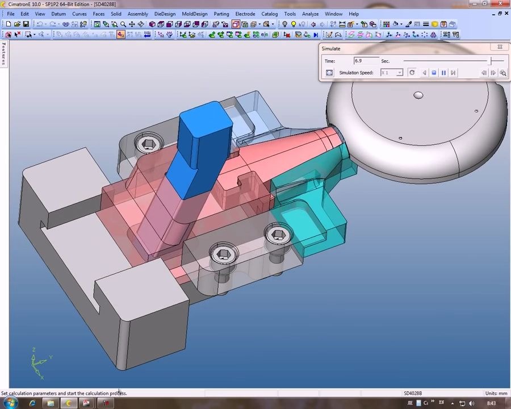Toggle the simulation full-screen view button
The height and width of the screenshot is (409, 511).
[x=329, y=73]
